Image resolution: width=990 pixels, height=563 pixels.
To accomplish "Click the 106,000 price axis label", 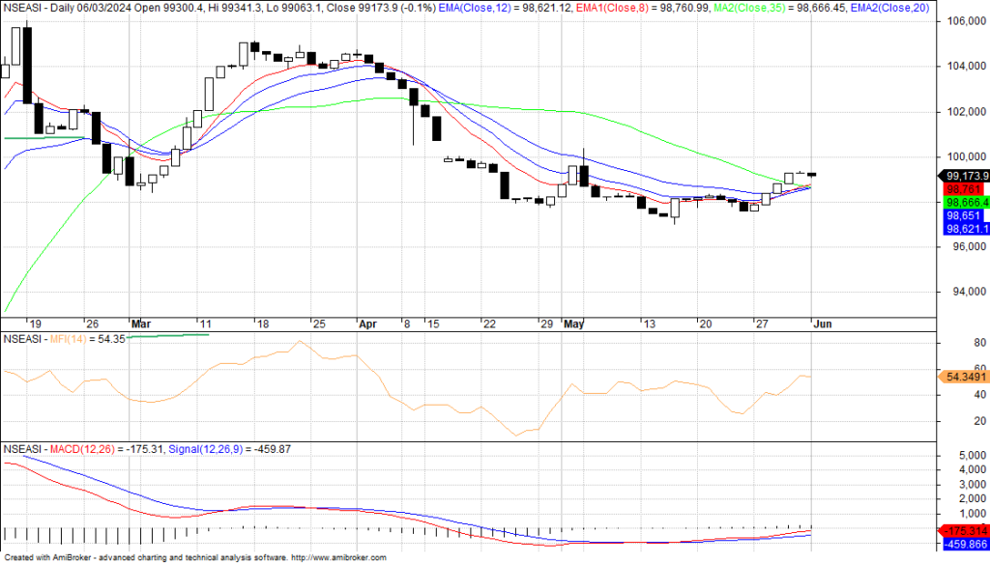I will 962,20.
